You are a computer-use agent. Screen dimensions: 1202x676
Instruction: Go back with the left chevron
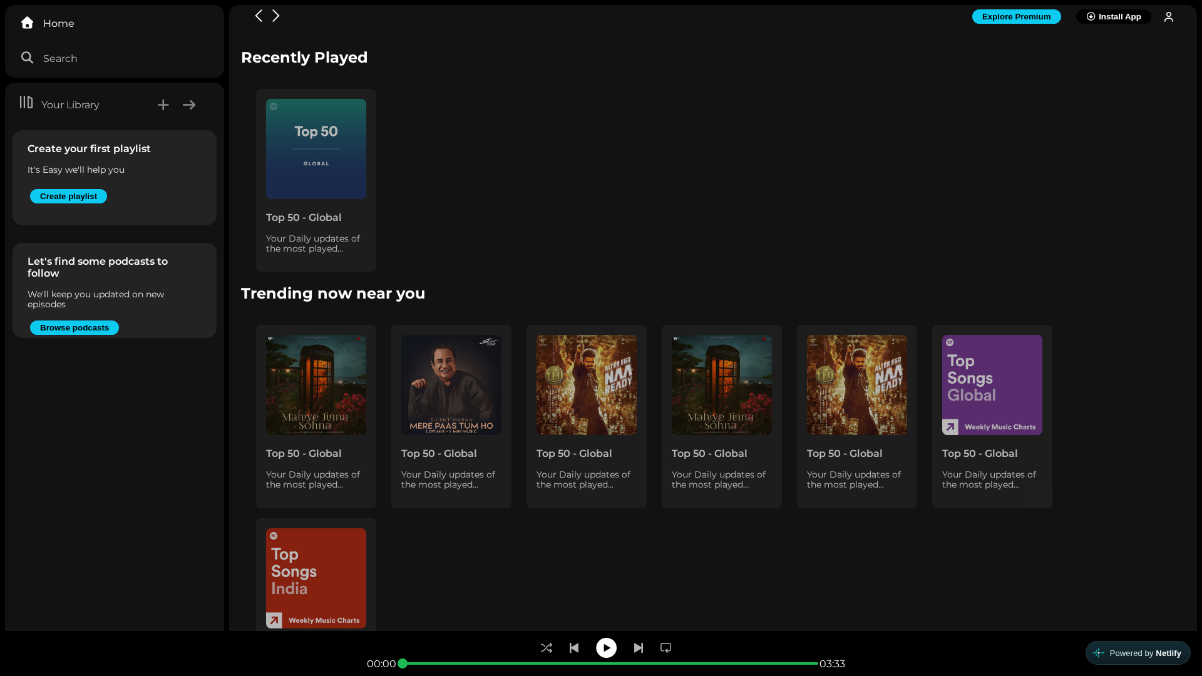click(x=259, y=16)
